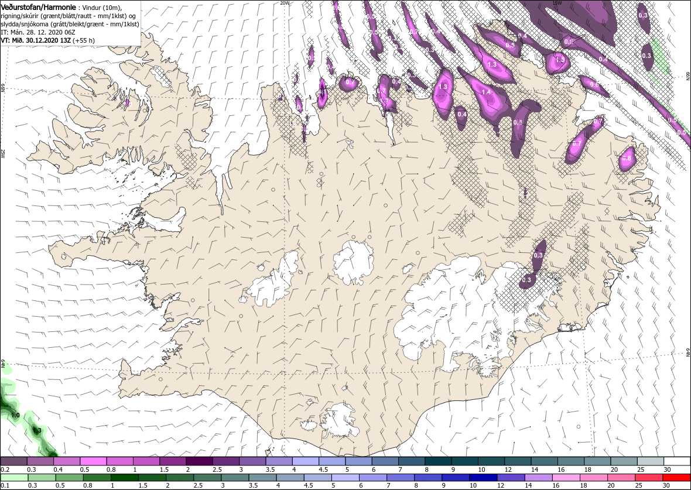Click the 1.1 snowfall value in the north
Viewport: 691px width, 490px height.
pos(384,101)
